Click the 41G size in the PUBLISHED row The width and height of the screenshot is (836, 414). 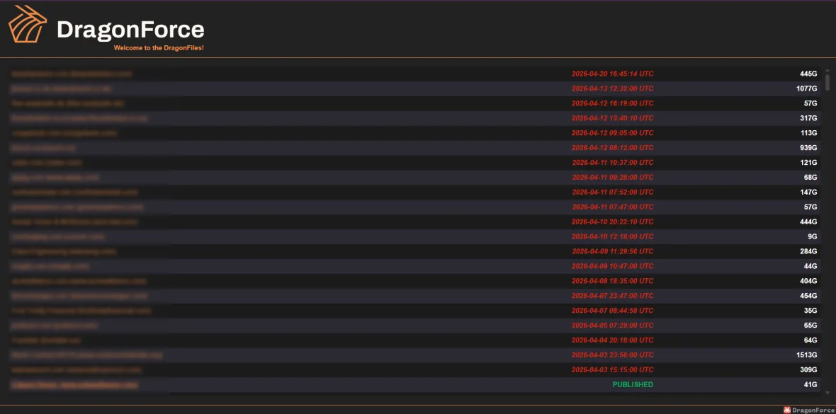point(810,384)
